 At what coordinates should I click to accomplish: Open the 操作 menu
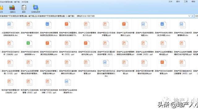click(x=178, y=2)
